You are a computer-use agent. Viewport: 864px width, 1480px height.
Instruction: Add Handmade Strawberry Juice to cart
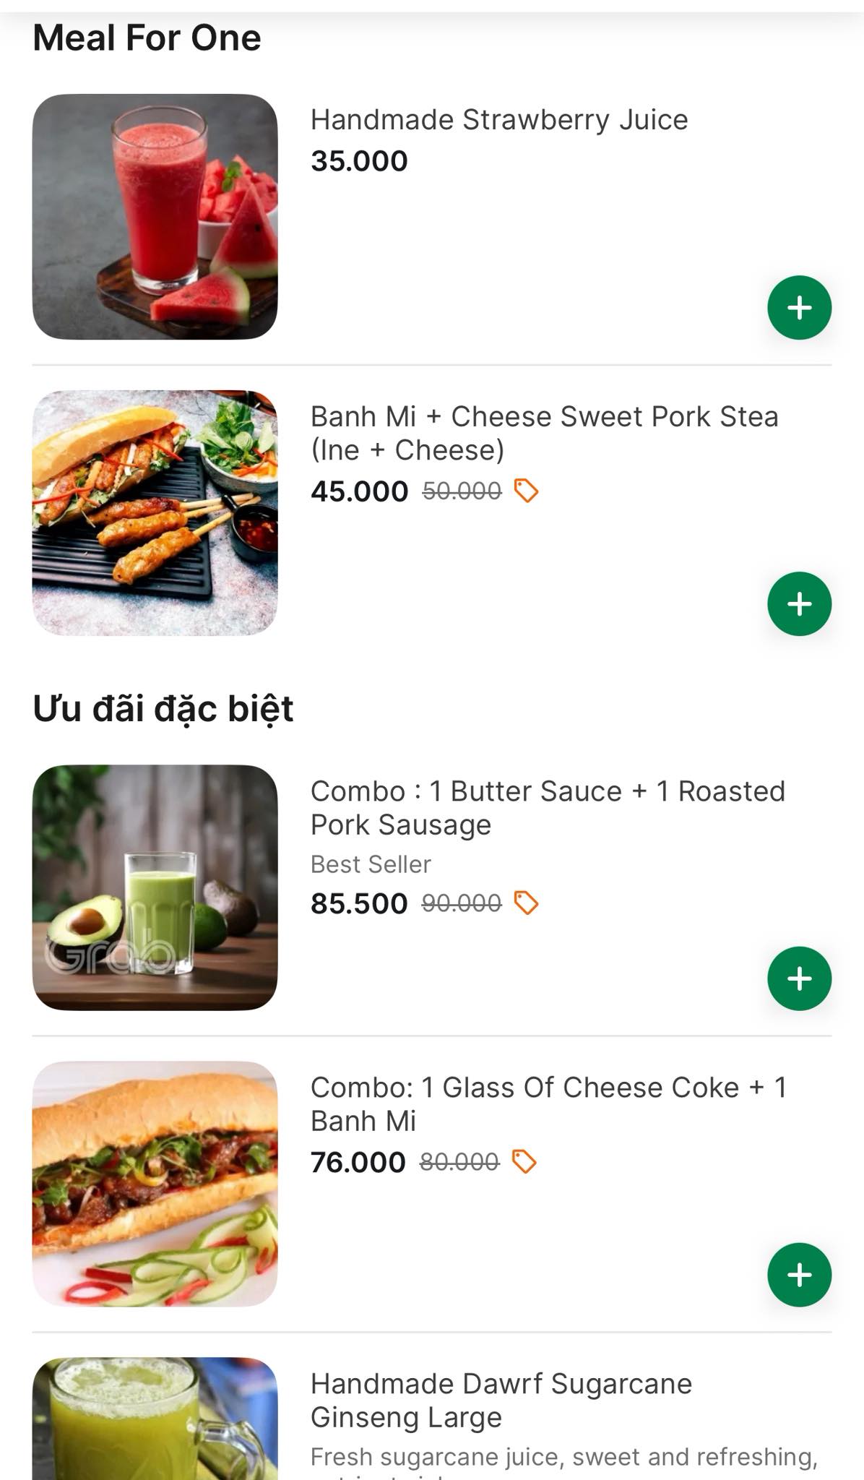(799, 308)
